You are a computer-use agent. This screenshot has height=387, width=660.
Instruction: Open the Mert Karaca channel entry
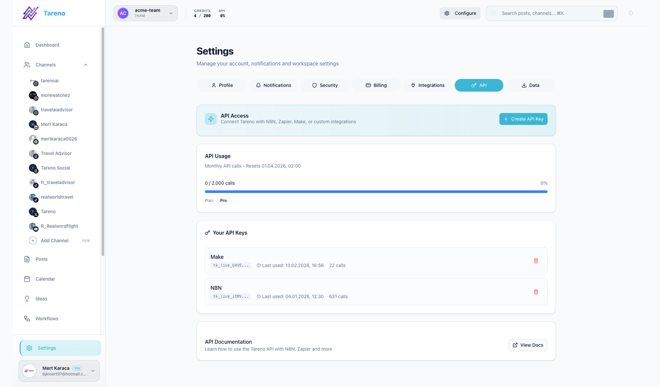tap(54, 124)
